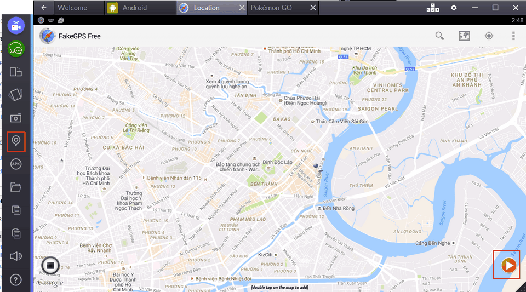Click the BẾN THÀNH district label
This screenshot has width=526, height=292.
264,184
